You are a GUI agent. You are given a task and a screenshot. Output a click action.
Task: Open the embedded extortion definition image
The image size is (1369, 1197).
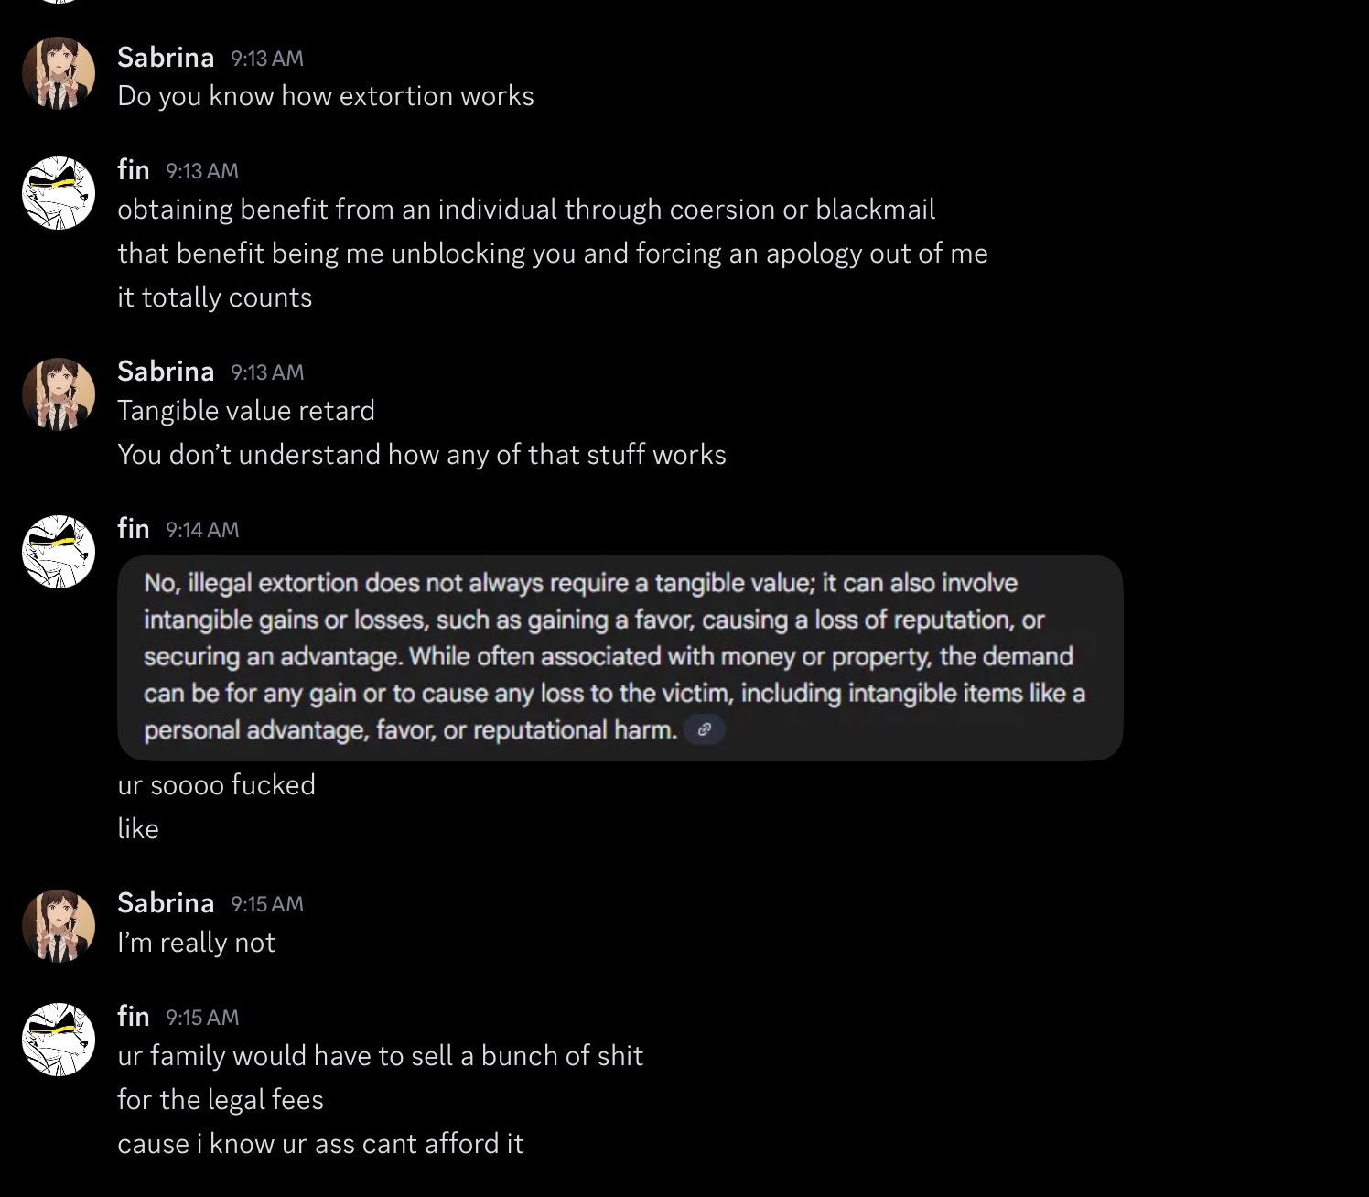pos(620,657)
